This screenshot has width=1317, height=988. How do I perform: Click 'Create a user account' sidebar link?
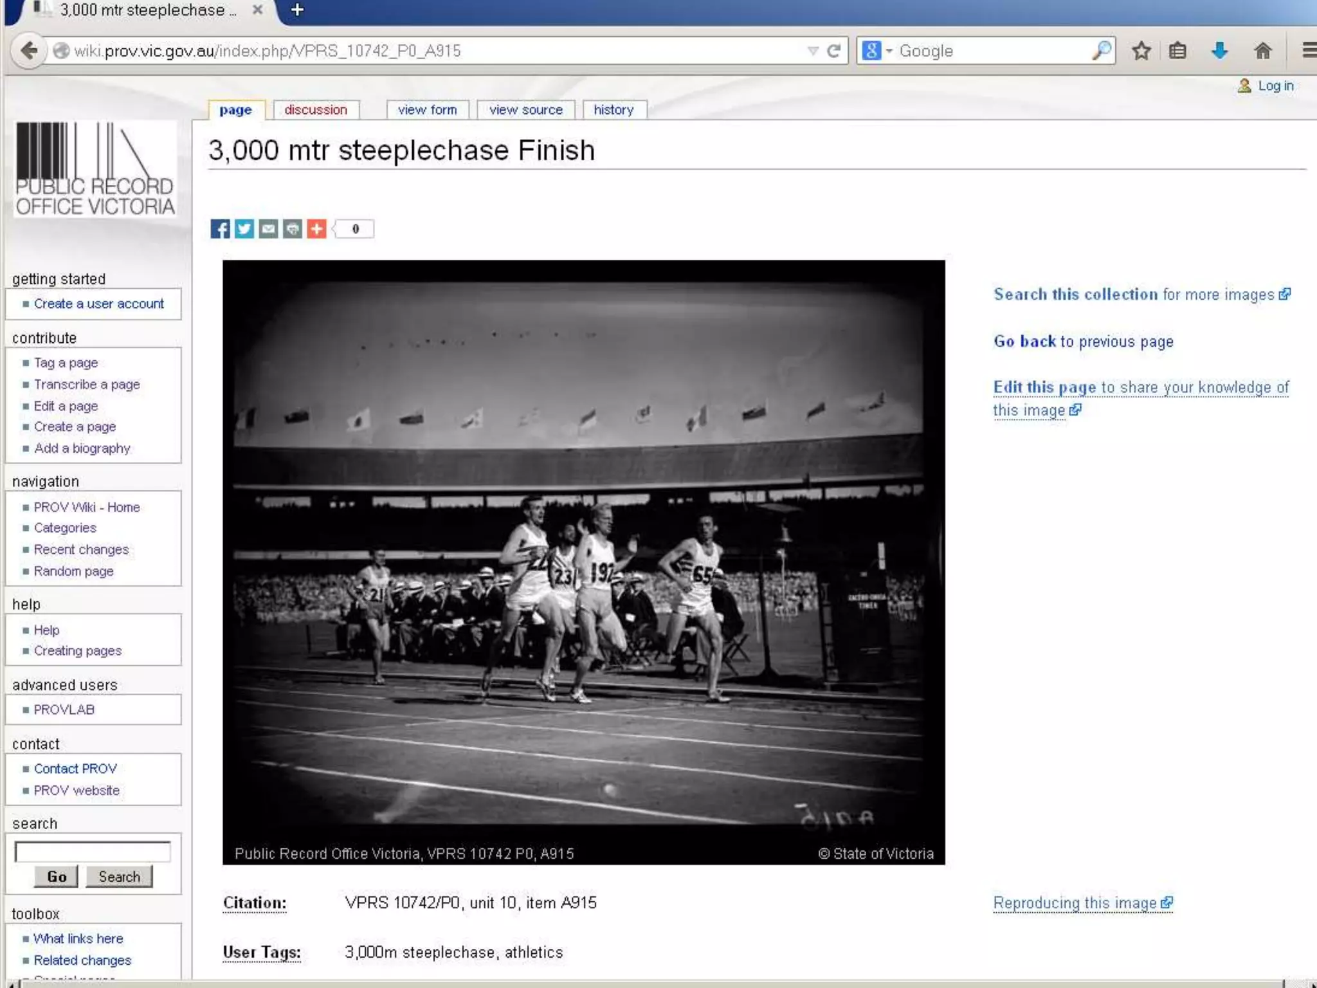[x=98, y=304]
